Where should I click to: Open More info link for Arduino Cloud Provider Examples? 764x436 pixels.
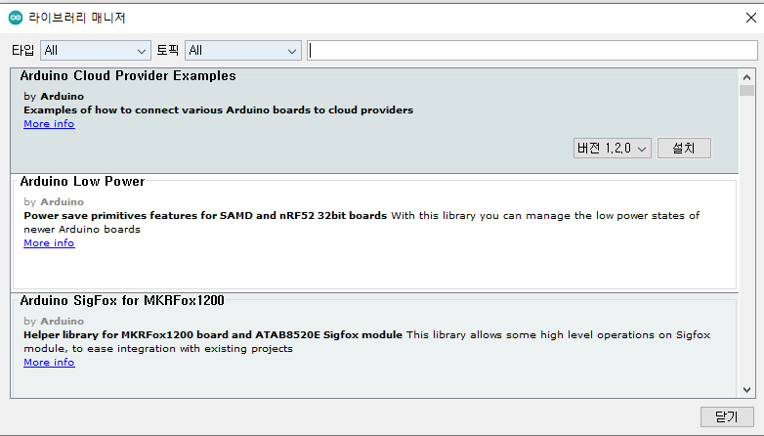(49, 124)
